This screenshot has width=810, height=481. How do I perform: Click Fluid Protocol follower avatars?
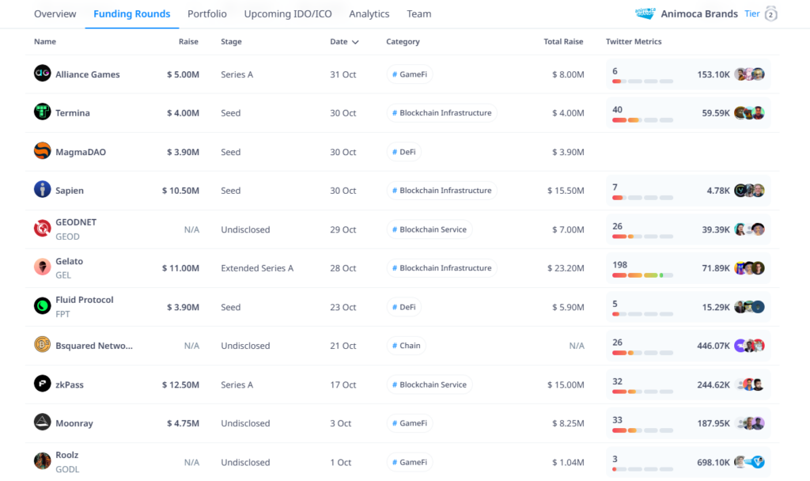pos(750,307)
